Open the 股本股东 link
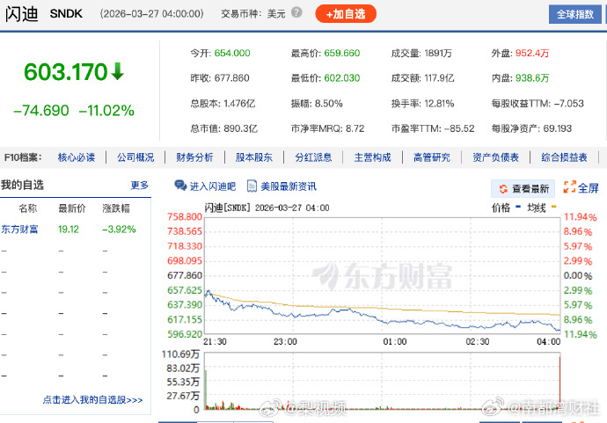This screenshot has width=607, height=423. click(254, 157)
